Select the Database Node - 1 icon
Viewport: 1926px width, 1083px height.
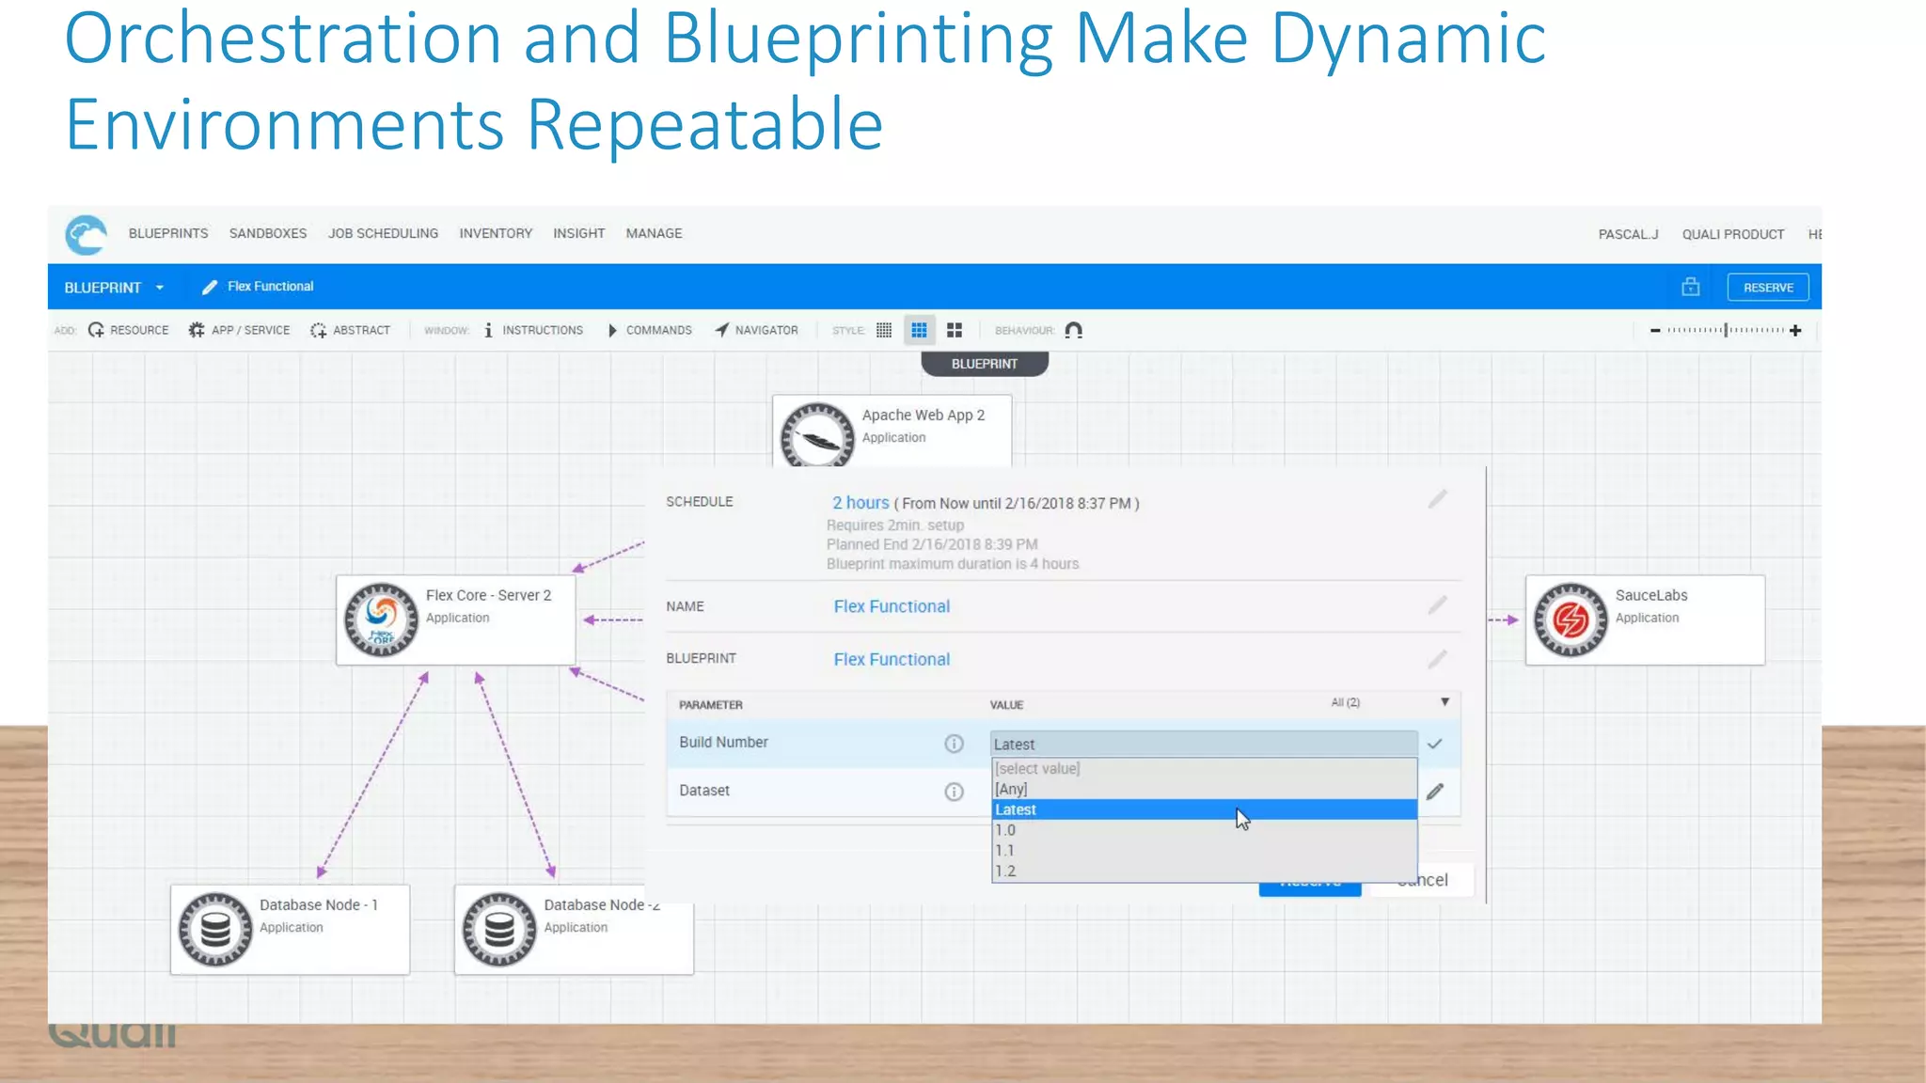[215, 929]
